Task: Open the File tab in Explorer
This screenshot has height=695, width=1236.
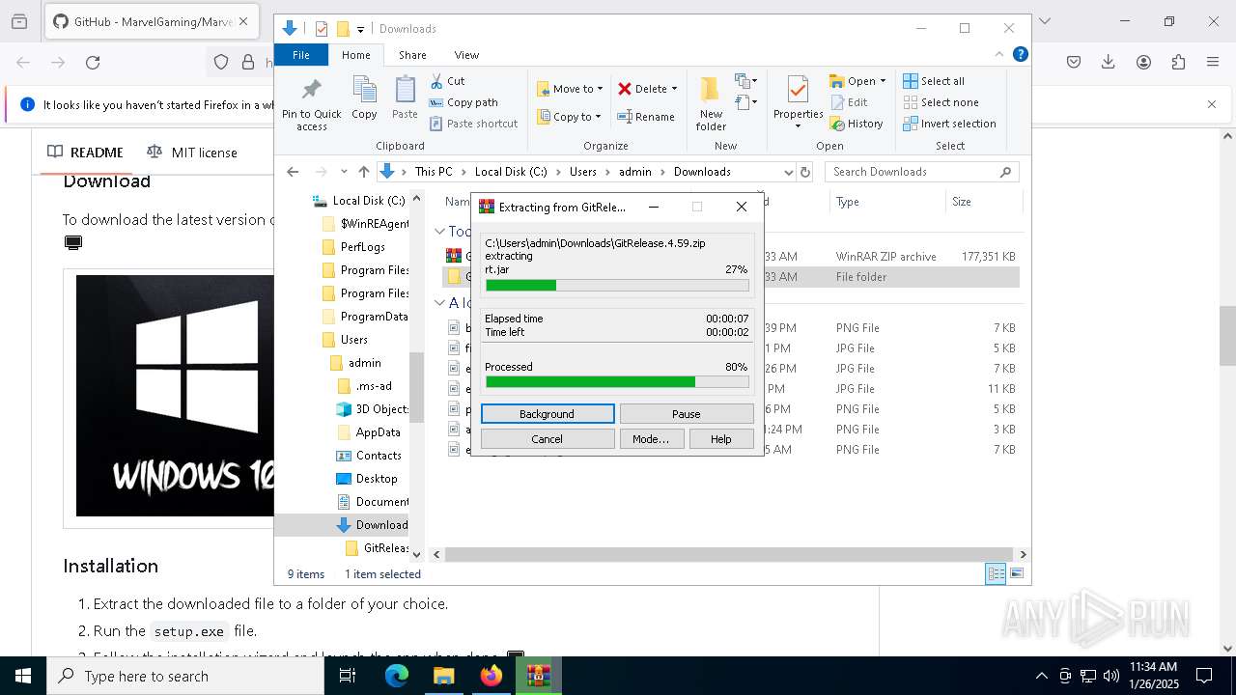Action: pyautogui.click(x=301, y=55)
